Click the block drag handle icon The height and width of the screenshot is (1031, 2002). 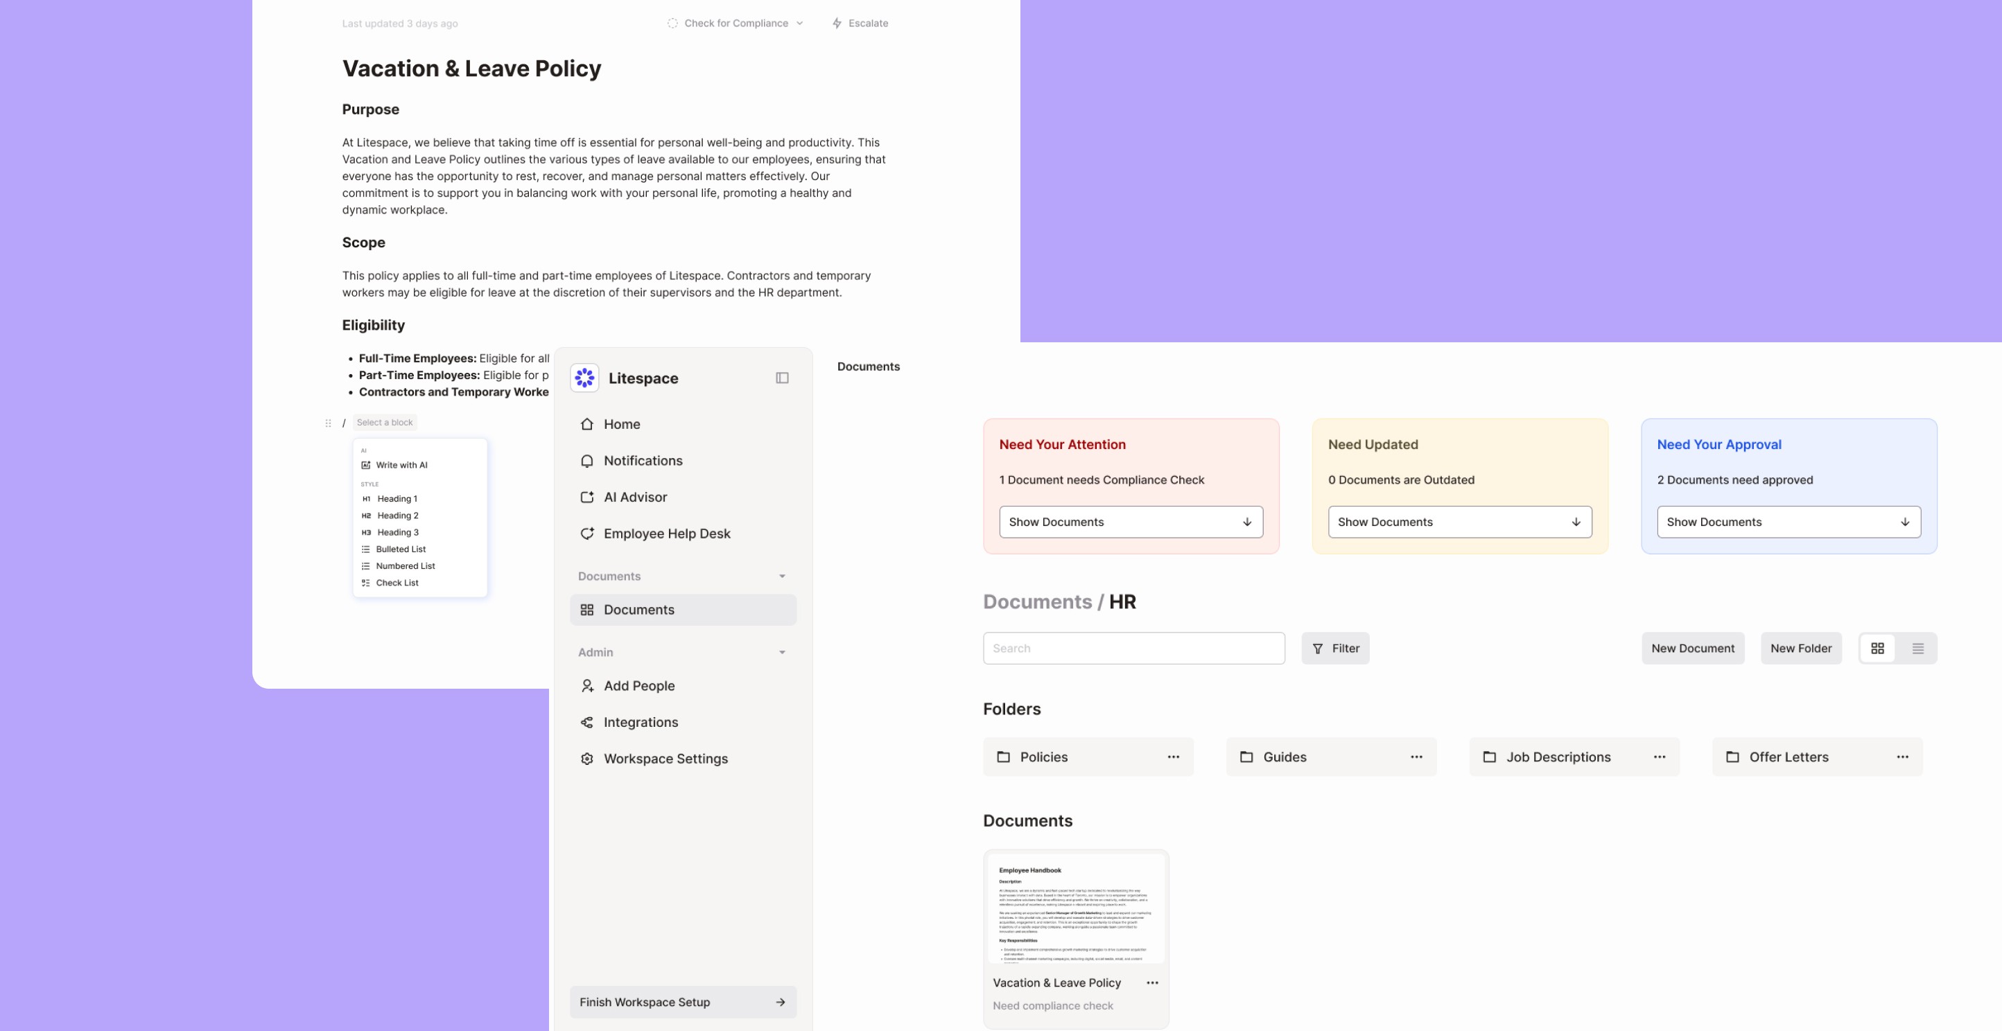[x=328, y=423]
